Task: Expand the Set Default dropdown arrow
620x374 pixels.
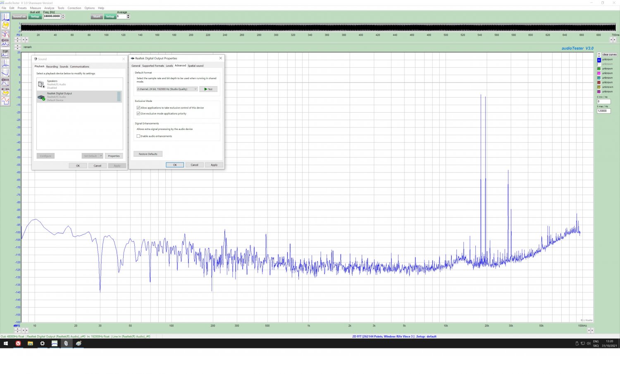Action: [x=101, y=156]
